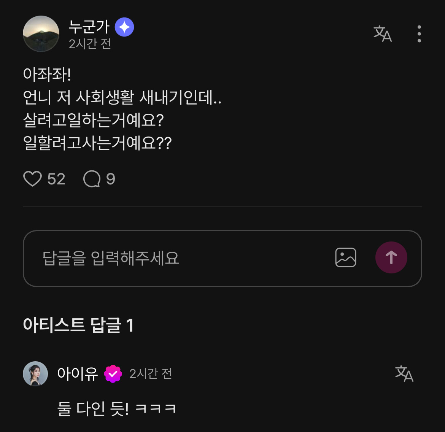Image resolution: width=445 pixels, height=432 pixels.
Task: Open 누군가's profile picture
Action: 41,34
